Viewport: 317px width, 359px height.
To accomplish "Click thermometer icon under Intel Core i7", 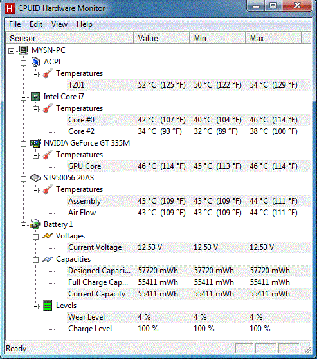I will [x=48, y=108].
